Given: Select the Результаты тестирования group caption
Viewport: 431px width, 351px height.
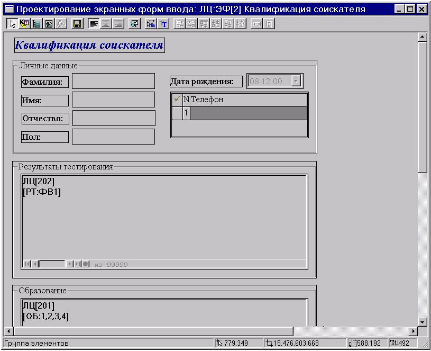Looking at the screenshot, I should 66,166.
